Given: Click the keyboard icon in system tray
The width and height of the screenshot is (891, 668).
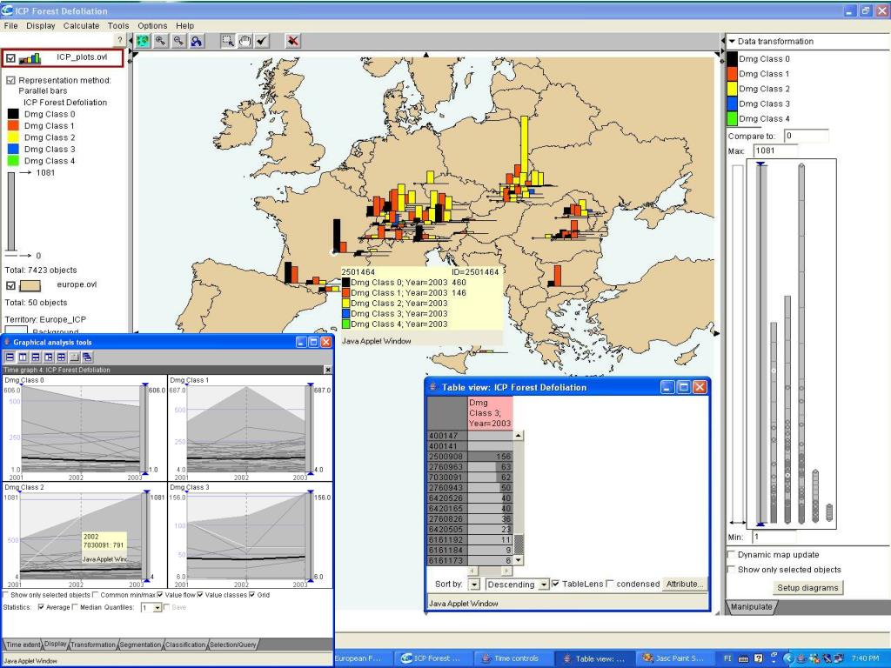Looking at the screenshot, I should pyautogui.click(x=744, y=658).
